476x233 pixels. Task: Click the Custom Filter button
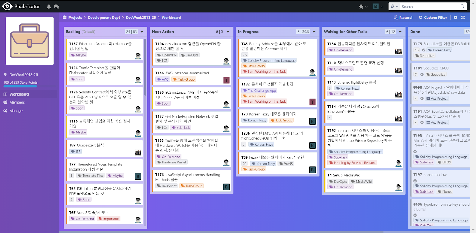point(433,18)
